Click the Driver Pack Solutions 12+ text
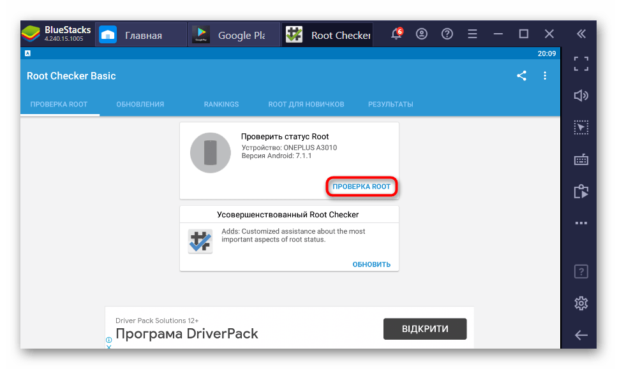Viewport: 617px width, 369px height. pos(157,321)
